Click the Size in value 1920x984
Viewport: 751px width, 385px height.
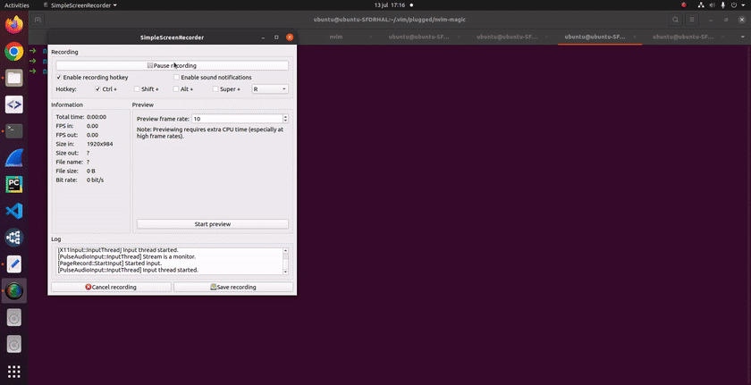click(x=99, y=144)
